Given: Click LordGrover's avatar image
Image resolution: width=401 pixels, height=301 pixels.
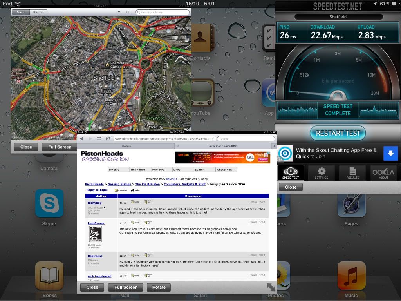Looking at the screenshot, I should [95, 234].
